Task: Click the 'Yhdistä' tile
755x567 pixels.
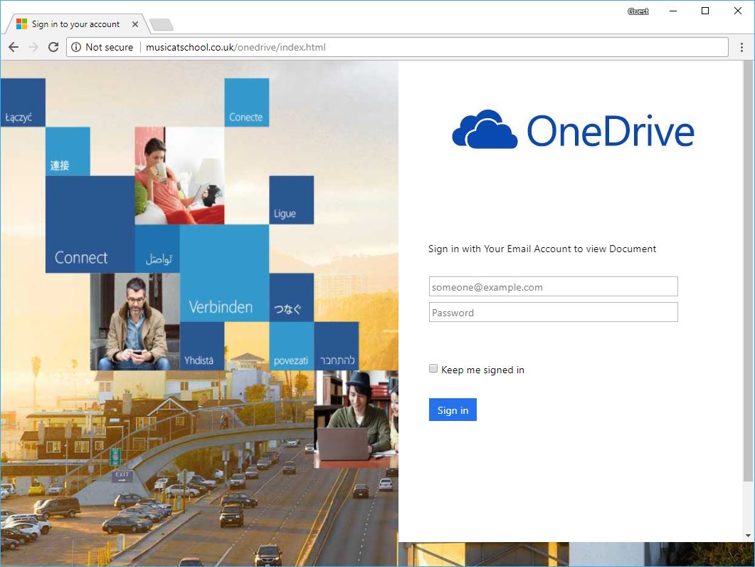Action: click(202, 346)
